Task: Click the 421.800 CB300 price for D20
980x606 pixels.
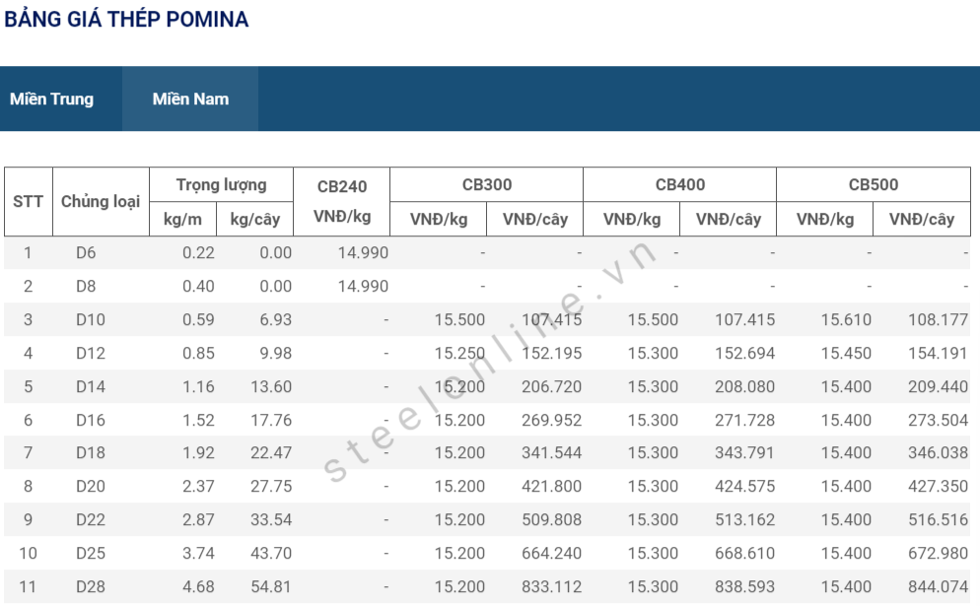Action: pyautogui.click(x=551, y=486)
